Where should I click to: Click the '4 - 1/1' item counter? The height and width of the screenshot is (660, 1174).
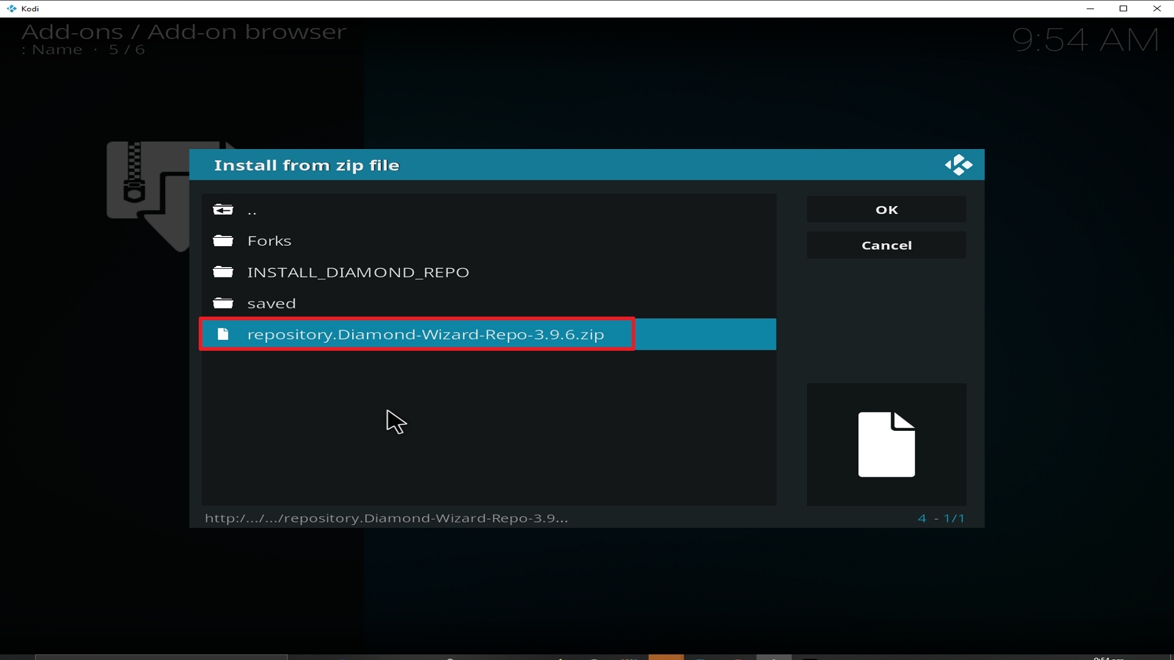coord(941,518)
